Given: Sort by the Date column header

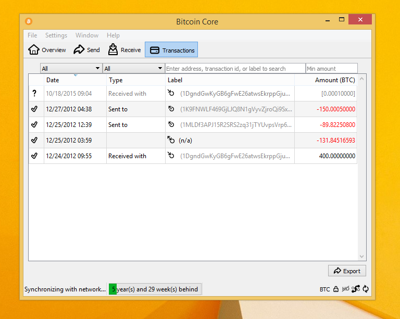Looking at the screenshot, I should 75,80.
